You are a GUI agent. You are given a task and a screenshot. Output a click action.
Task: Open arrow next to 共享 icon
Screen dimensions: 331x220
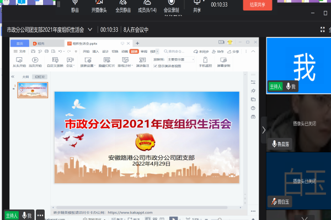pyautogui.click(x=204, y=1)
